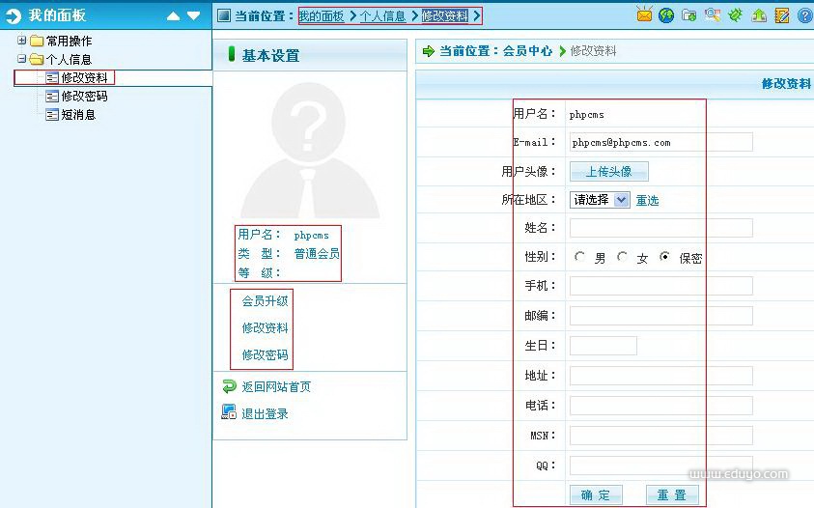Select the 保密 gender radio button
The width and height of the screenshot is (814, 508).
pos(665,257)
